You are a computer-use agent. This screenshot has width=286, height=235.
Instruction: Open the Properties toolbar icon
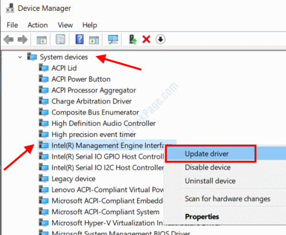click(61, 39)
